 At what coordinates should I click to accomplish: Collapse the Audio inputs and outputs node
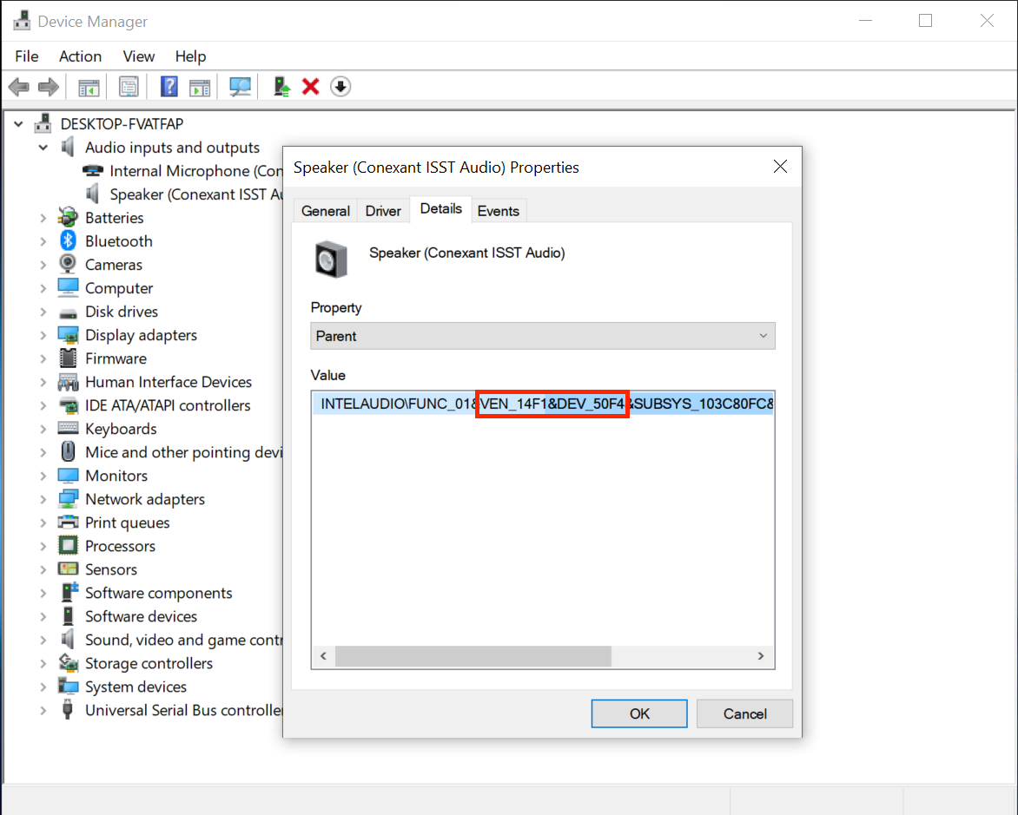(x=43, y=148)
